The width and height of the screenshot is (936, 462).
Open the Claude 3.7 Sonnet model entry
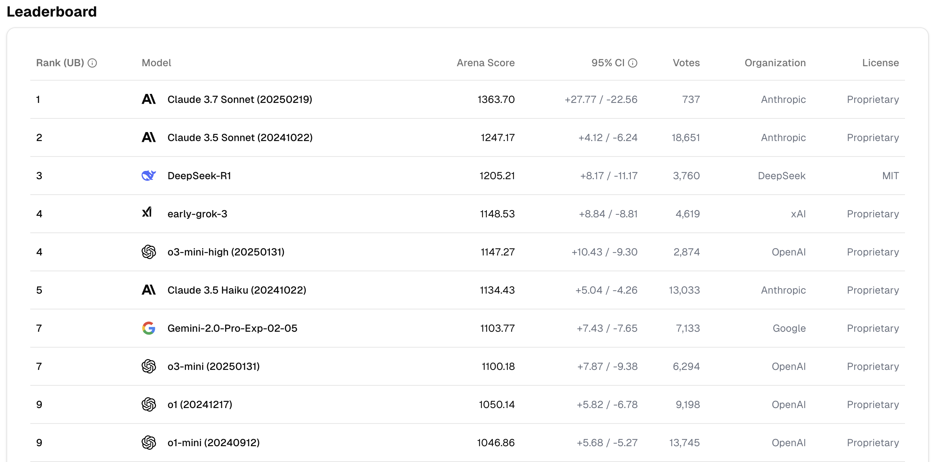point(240,99)
